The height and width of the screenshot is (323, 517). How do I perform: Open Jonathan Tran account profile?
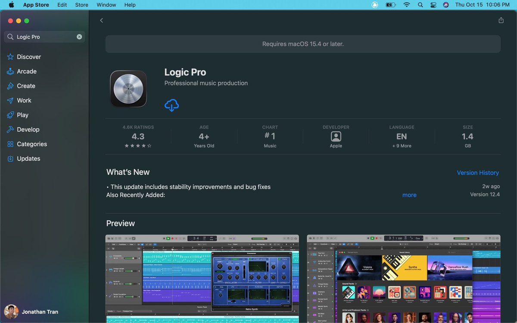point(31,312)
